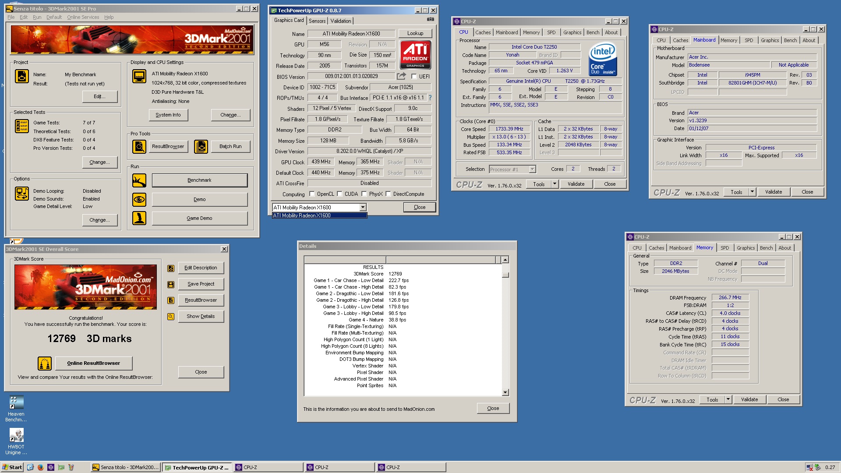Click the Online ResultBrowser button
The image size is (841, 473).
[93, 363]
